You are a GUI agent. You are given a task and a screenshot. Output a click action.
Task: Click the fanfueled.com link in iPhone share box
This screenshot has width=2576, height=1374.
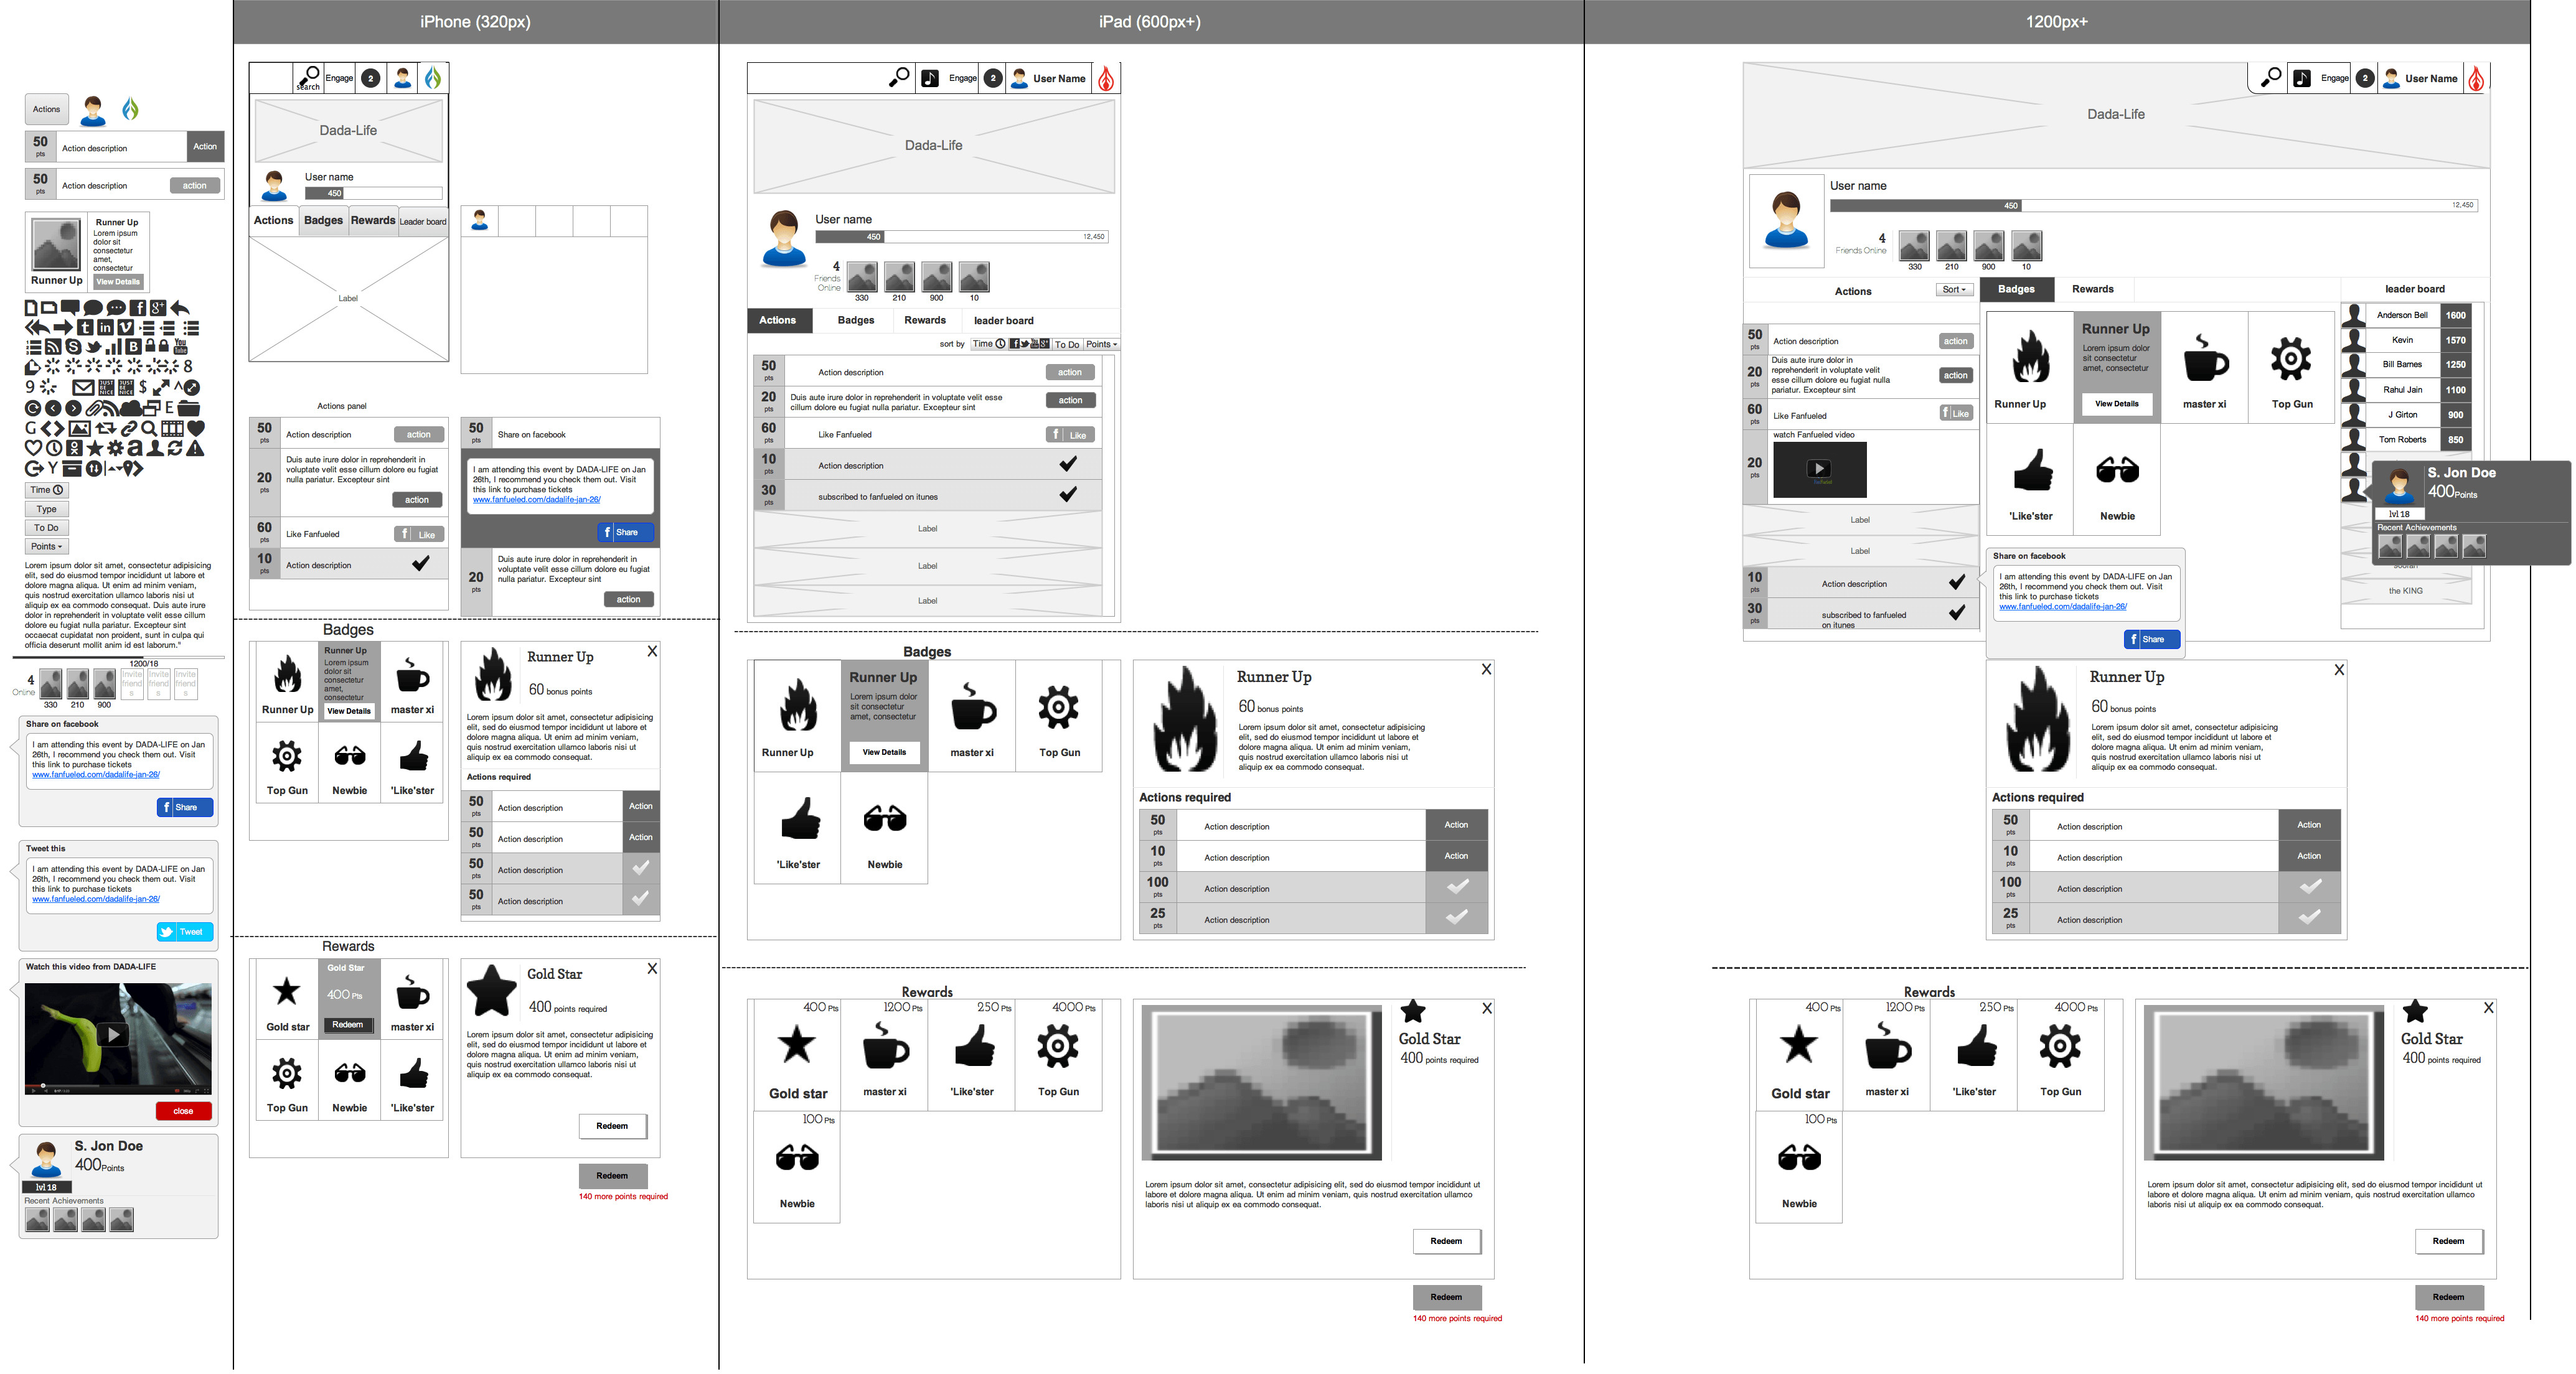(x=536, y=500)
